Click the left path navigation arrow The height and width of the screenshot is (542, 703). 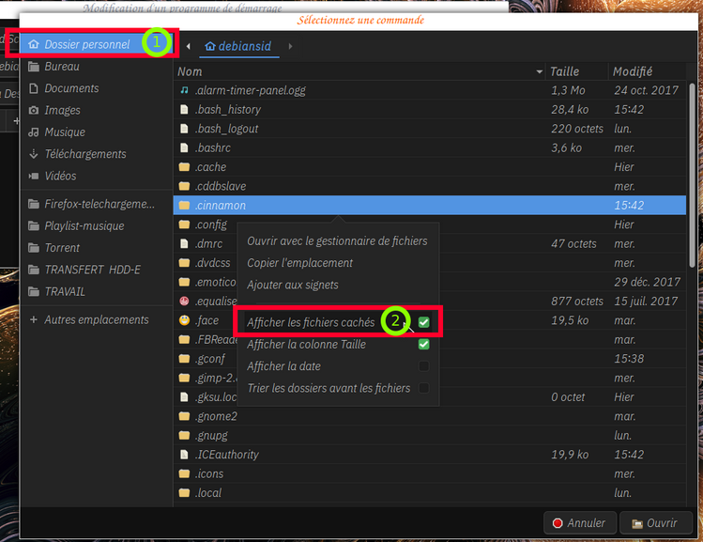pyautogui.click(x=188, y=46)
